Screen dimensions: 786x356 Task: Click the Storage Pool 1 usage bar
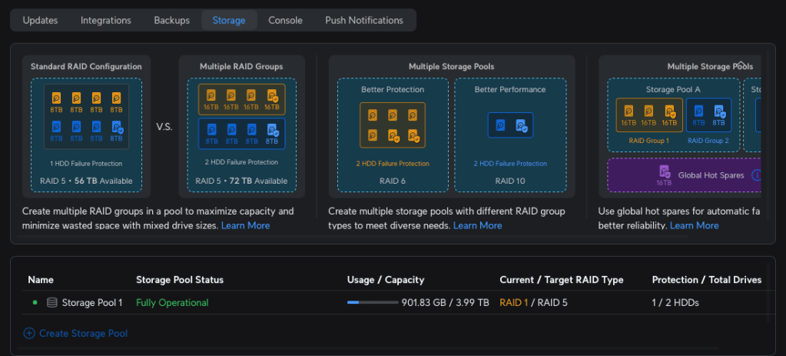(372, 303)
